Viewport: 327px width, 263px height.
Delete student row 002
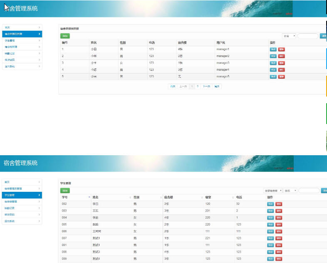pyautogui.click(x=279, y=204)
